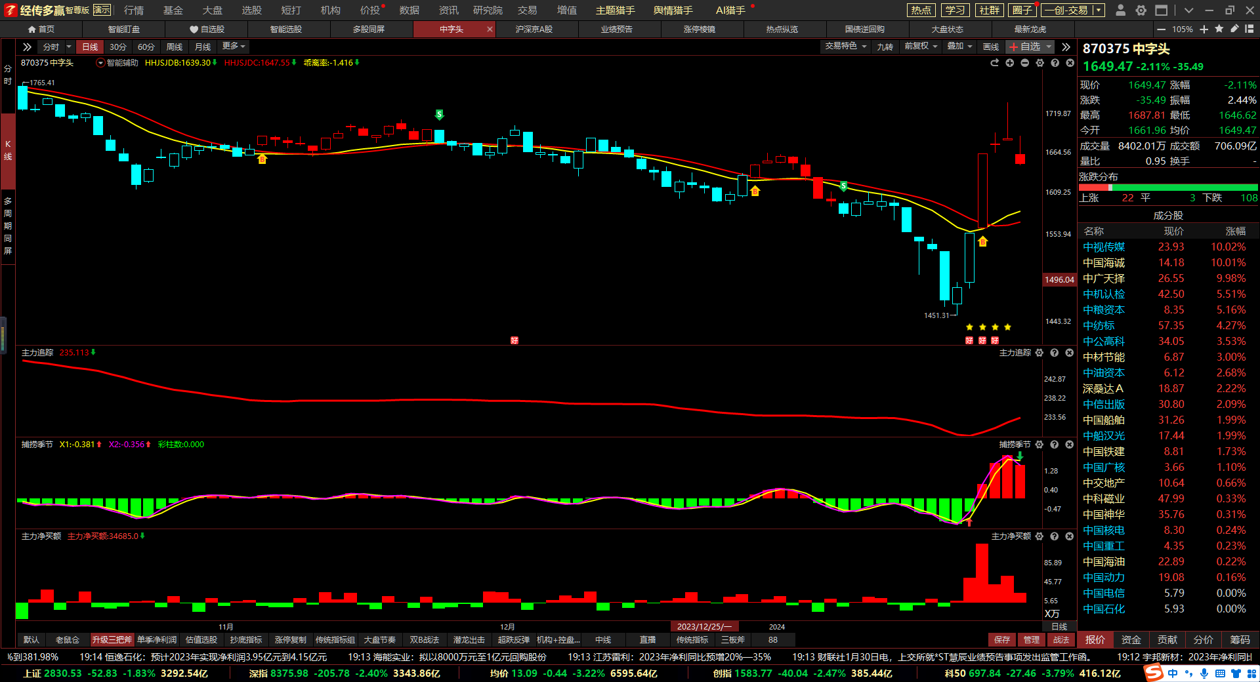Open main chart help question icon
The width and height of the screenshot is (1260, 682).
coord(1055,63)
